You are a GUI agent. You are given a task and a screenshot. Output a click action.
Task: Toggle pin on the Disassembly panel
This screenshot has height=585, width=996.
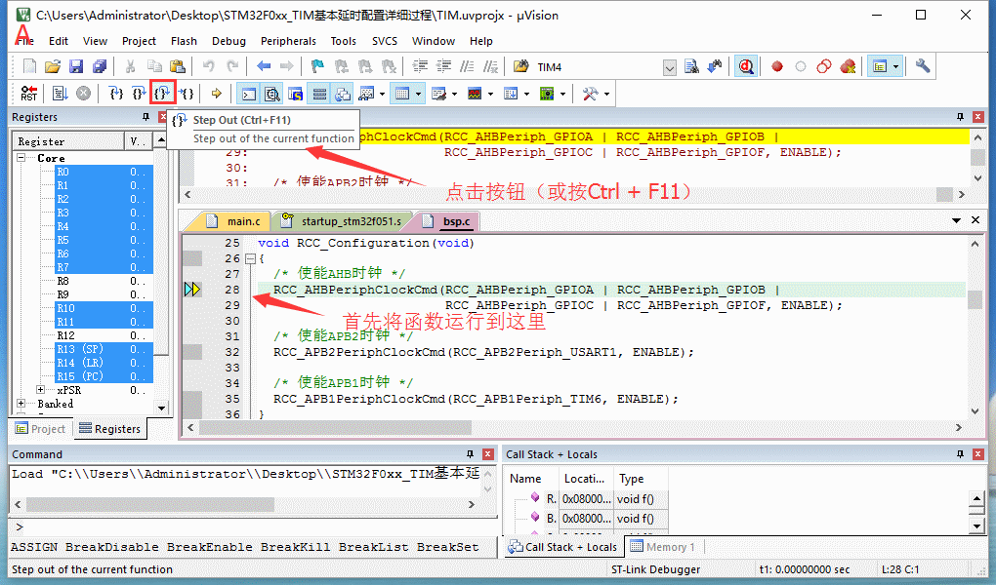(960, 117)
